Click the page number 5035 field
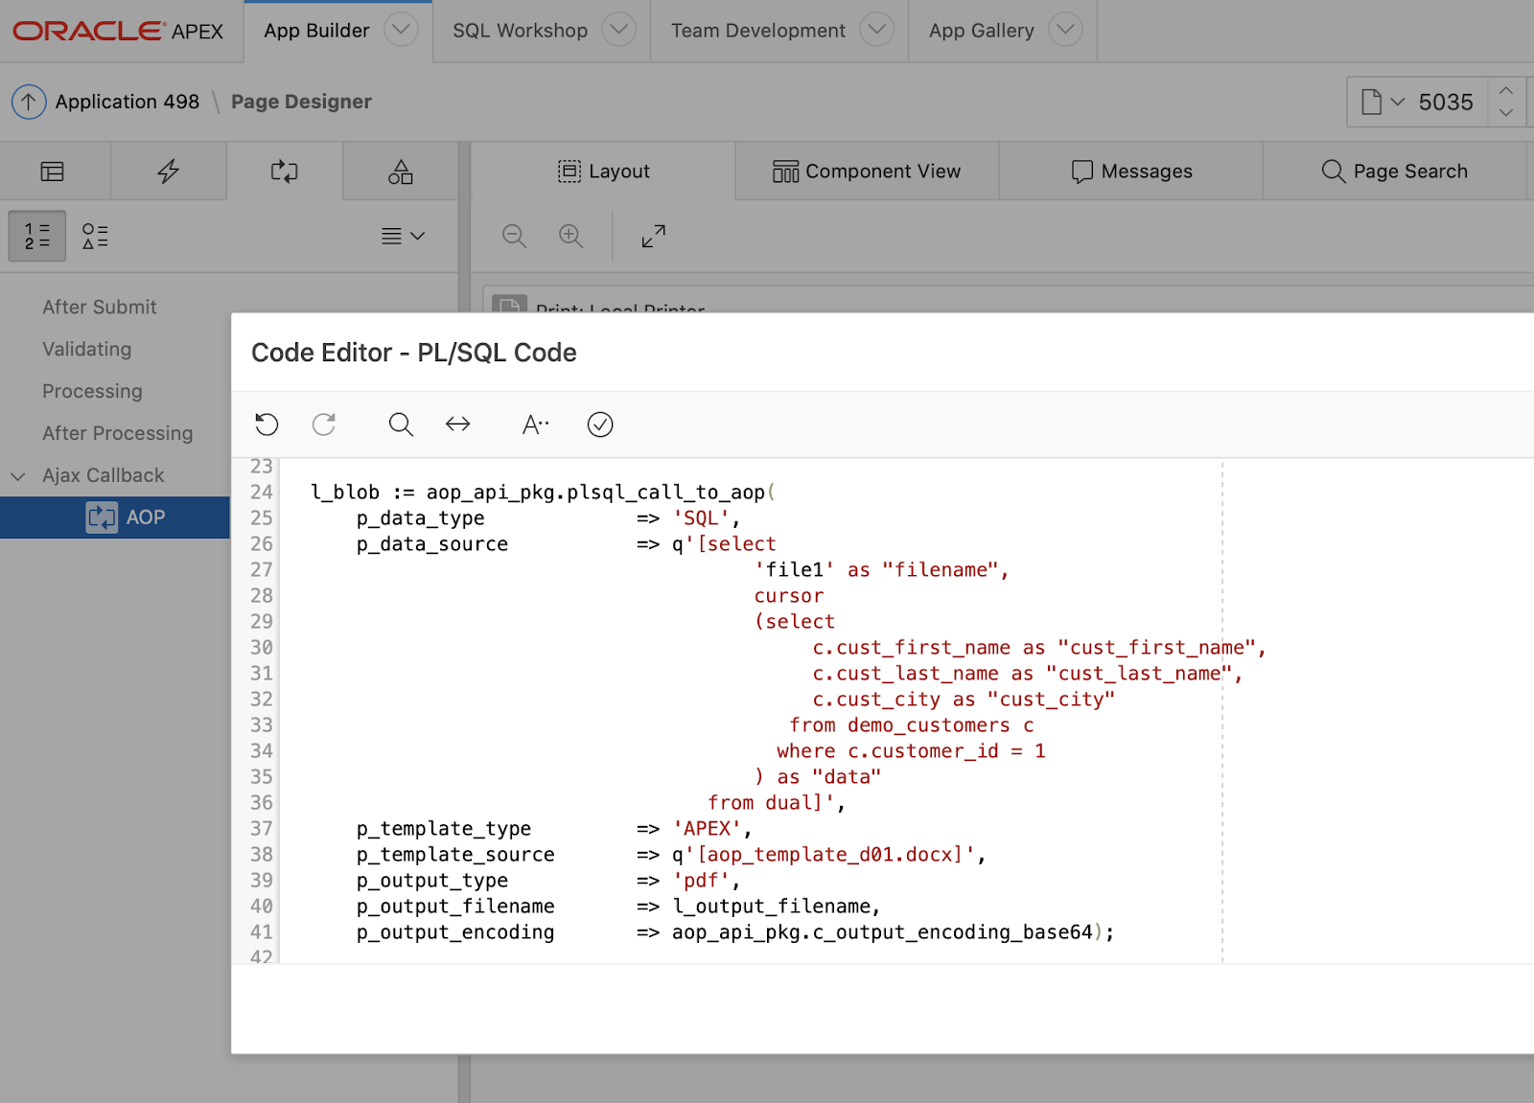The height and width of the screenshot is (1103, 1534). [x=1446, y=102]
